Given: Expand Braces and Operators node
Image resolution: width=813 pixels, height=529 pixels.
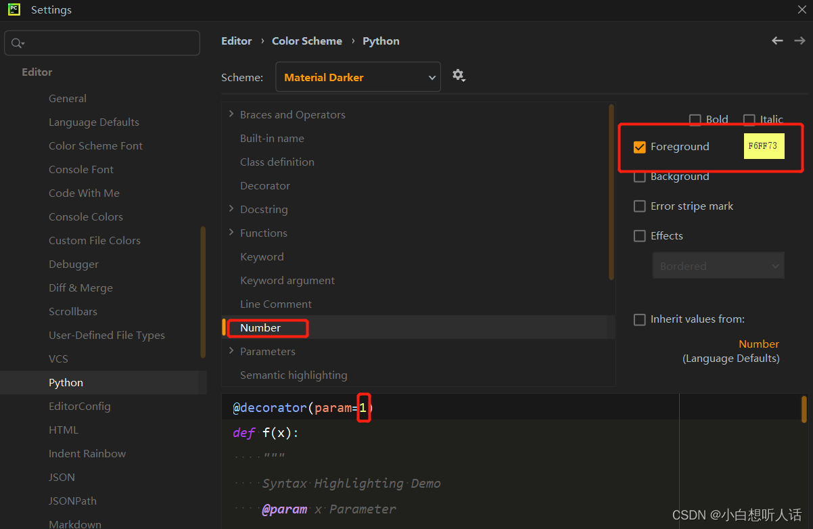Looking at the screenshot, I should pyautogui.click(x=231, y=114).
